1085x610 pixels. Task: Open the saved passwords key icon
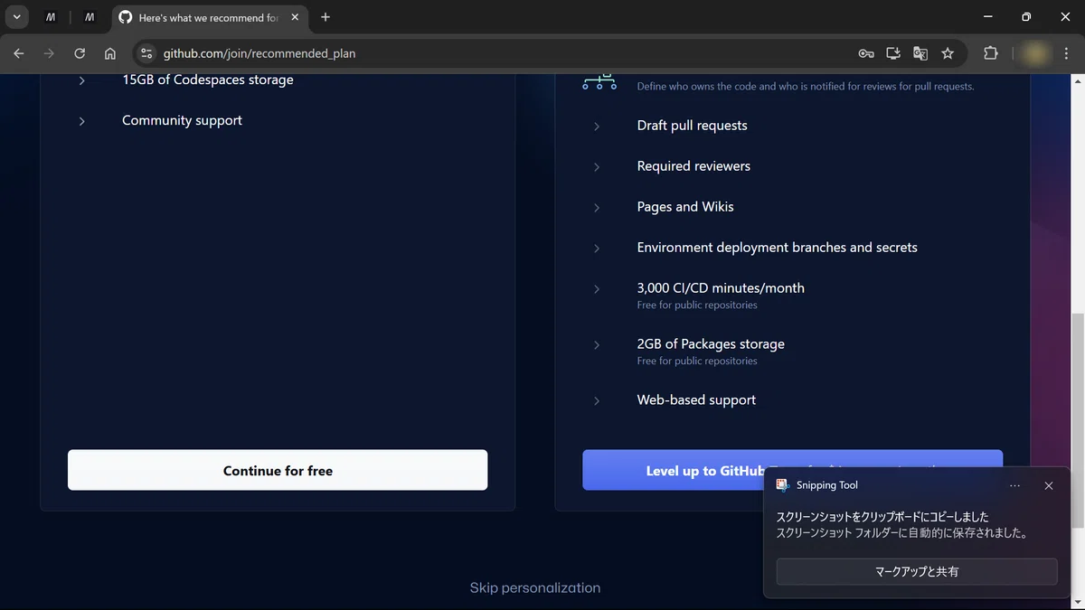coord(866,53)
